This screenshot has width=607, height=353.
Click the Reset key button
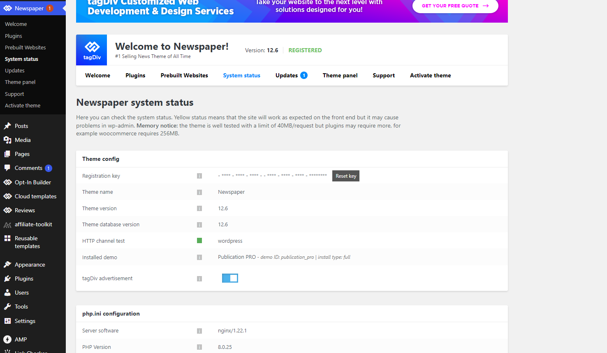click(x=346, y=176)
